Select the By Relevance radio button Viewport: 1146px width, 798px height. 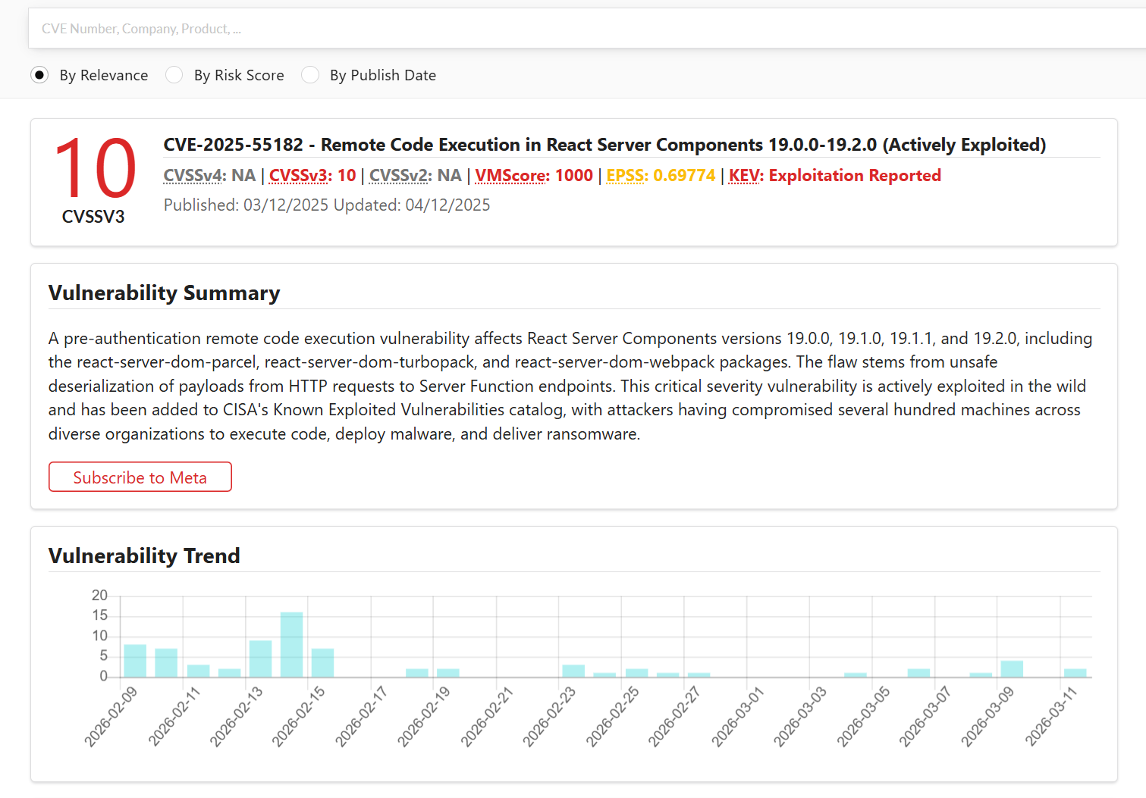(39, 75)
